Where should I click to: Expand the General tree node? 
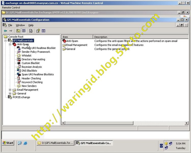10,94
